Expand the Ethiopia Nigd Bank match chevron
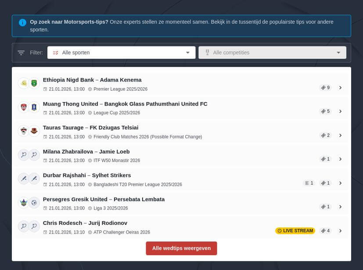363x270 pixels. [340, 88]
